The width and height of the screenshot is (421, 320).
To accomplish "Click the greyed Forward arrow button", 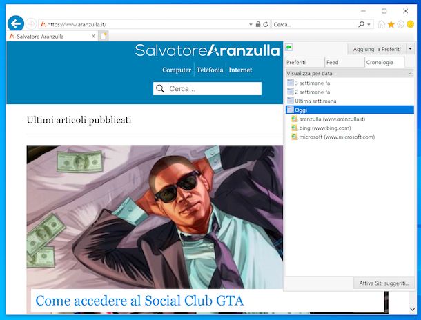I will 31,24.
